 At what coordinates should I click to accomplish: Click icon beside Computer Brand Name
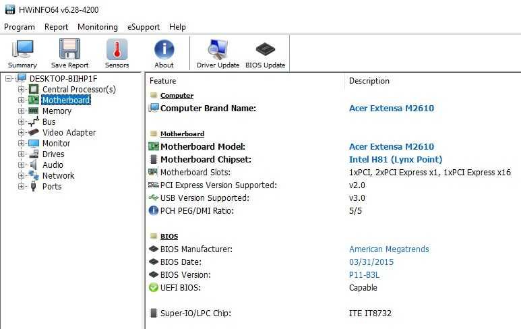(x=153, y=108)
